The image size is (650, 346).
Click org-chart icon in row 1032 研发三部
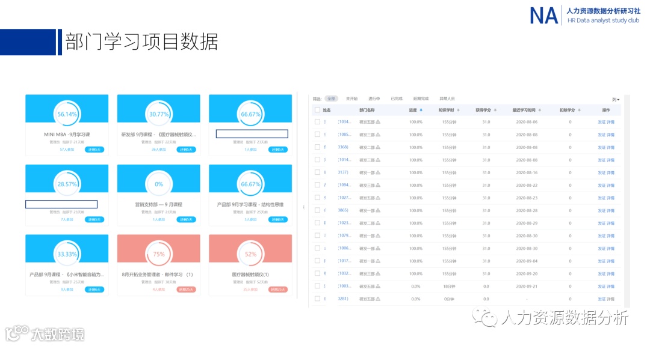pyautogui.click(x=378, y=273)
